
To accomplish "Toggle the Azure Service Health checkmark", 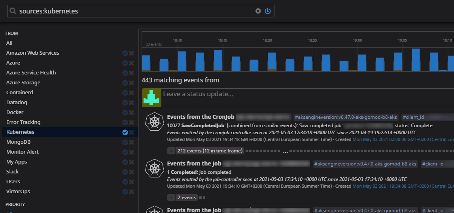I will click(125, 73).
